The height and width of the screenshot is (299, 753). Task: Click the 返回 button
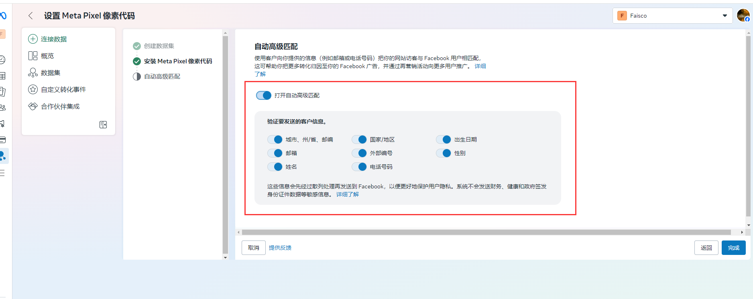coord(706,248)
